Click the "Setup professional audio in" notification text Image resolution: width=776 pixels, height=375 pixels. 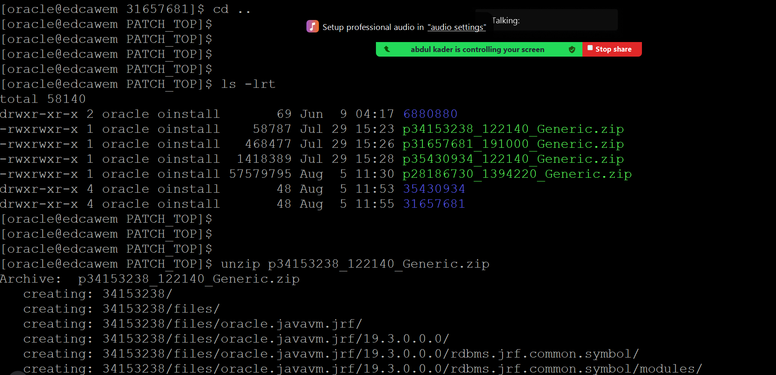[x=373, y=27]
